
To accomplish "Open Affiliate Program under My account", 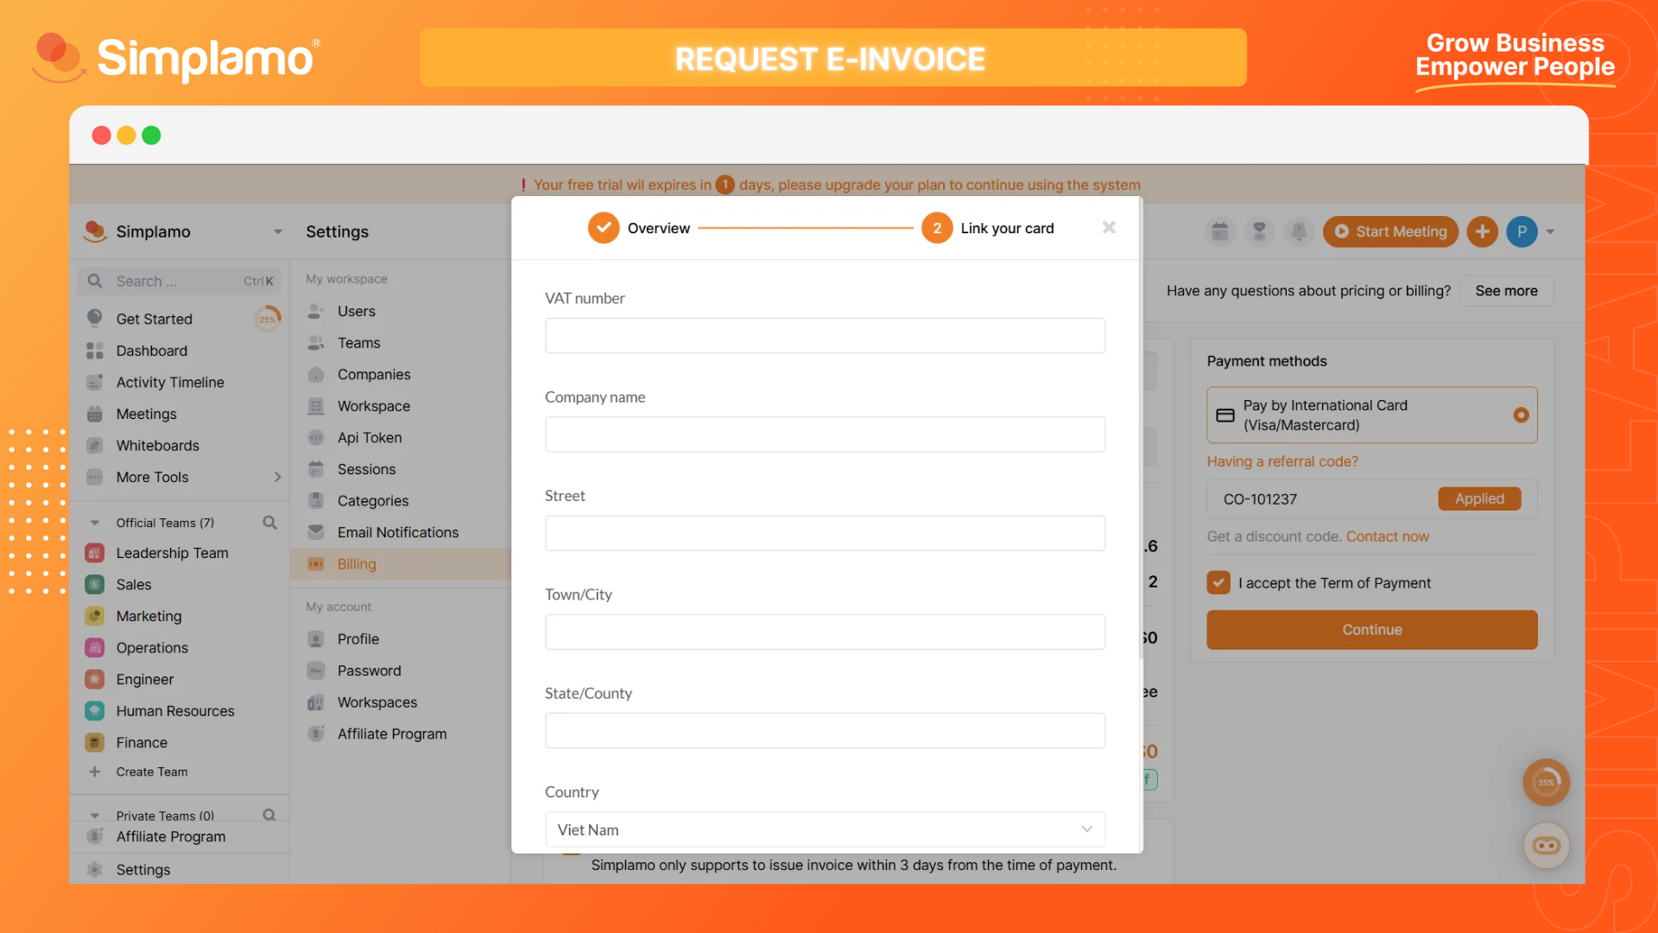I will 392,733.
